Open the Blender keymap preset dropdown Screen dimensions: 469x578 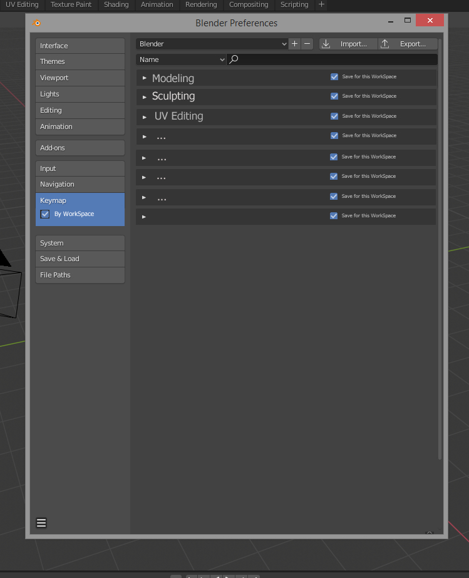pyautogui.click(x=212, y=44)
